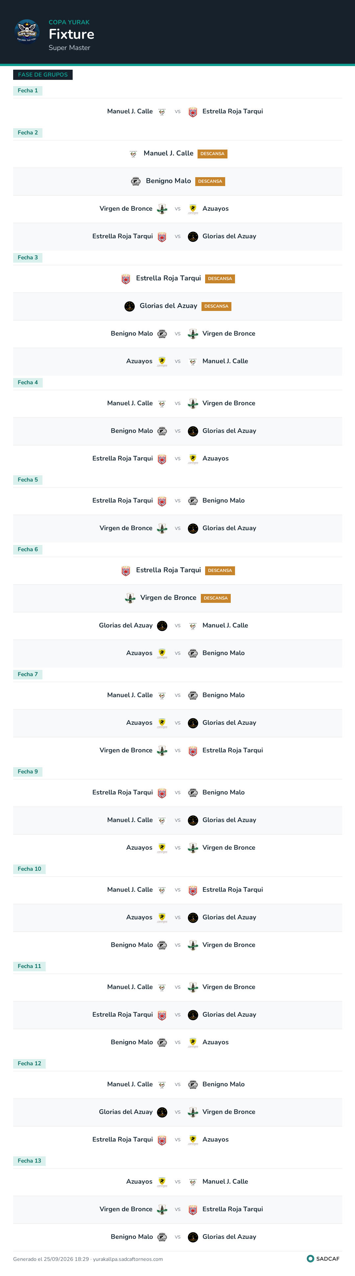
Task: Click the Fecha 10 label
Action: (29, 869)
